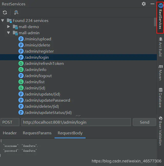Open RestServices settings gear
The width and height of the screenshot is (164, 166).
point(143,4)
